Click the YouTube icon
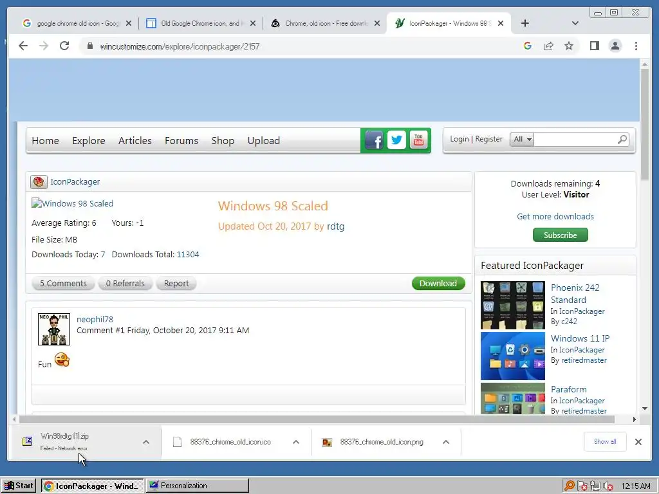This screenshot has width=659, height=494. pos(418,140)
